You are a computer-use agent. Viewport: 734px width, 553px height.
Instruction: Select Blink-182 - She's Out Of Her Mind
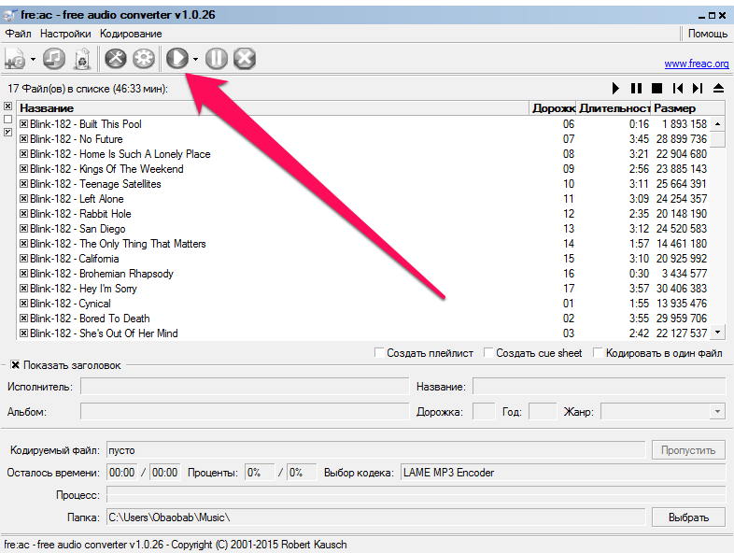363,333
